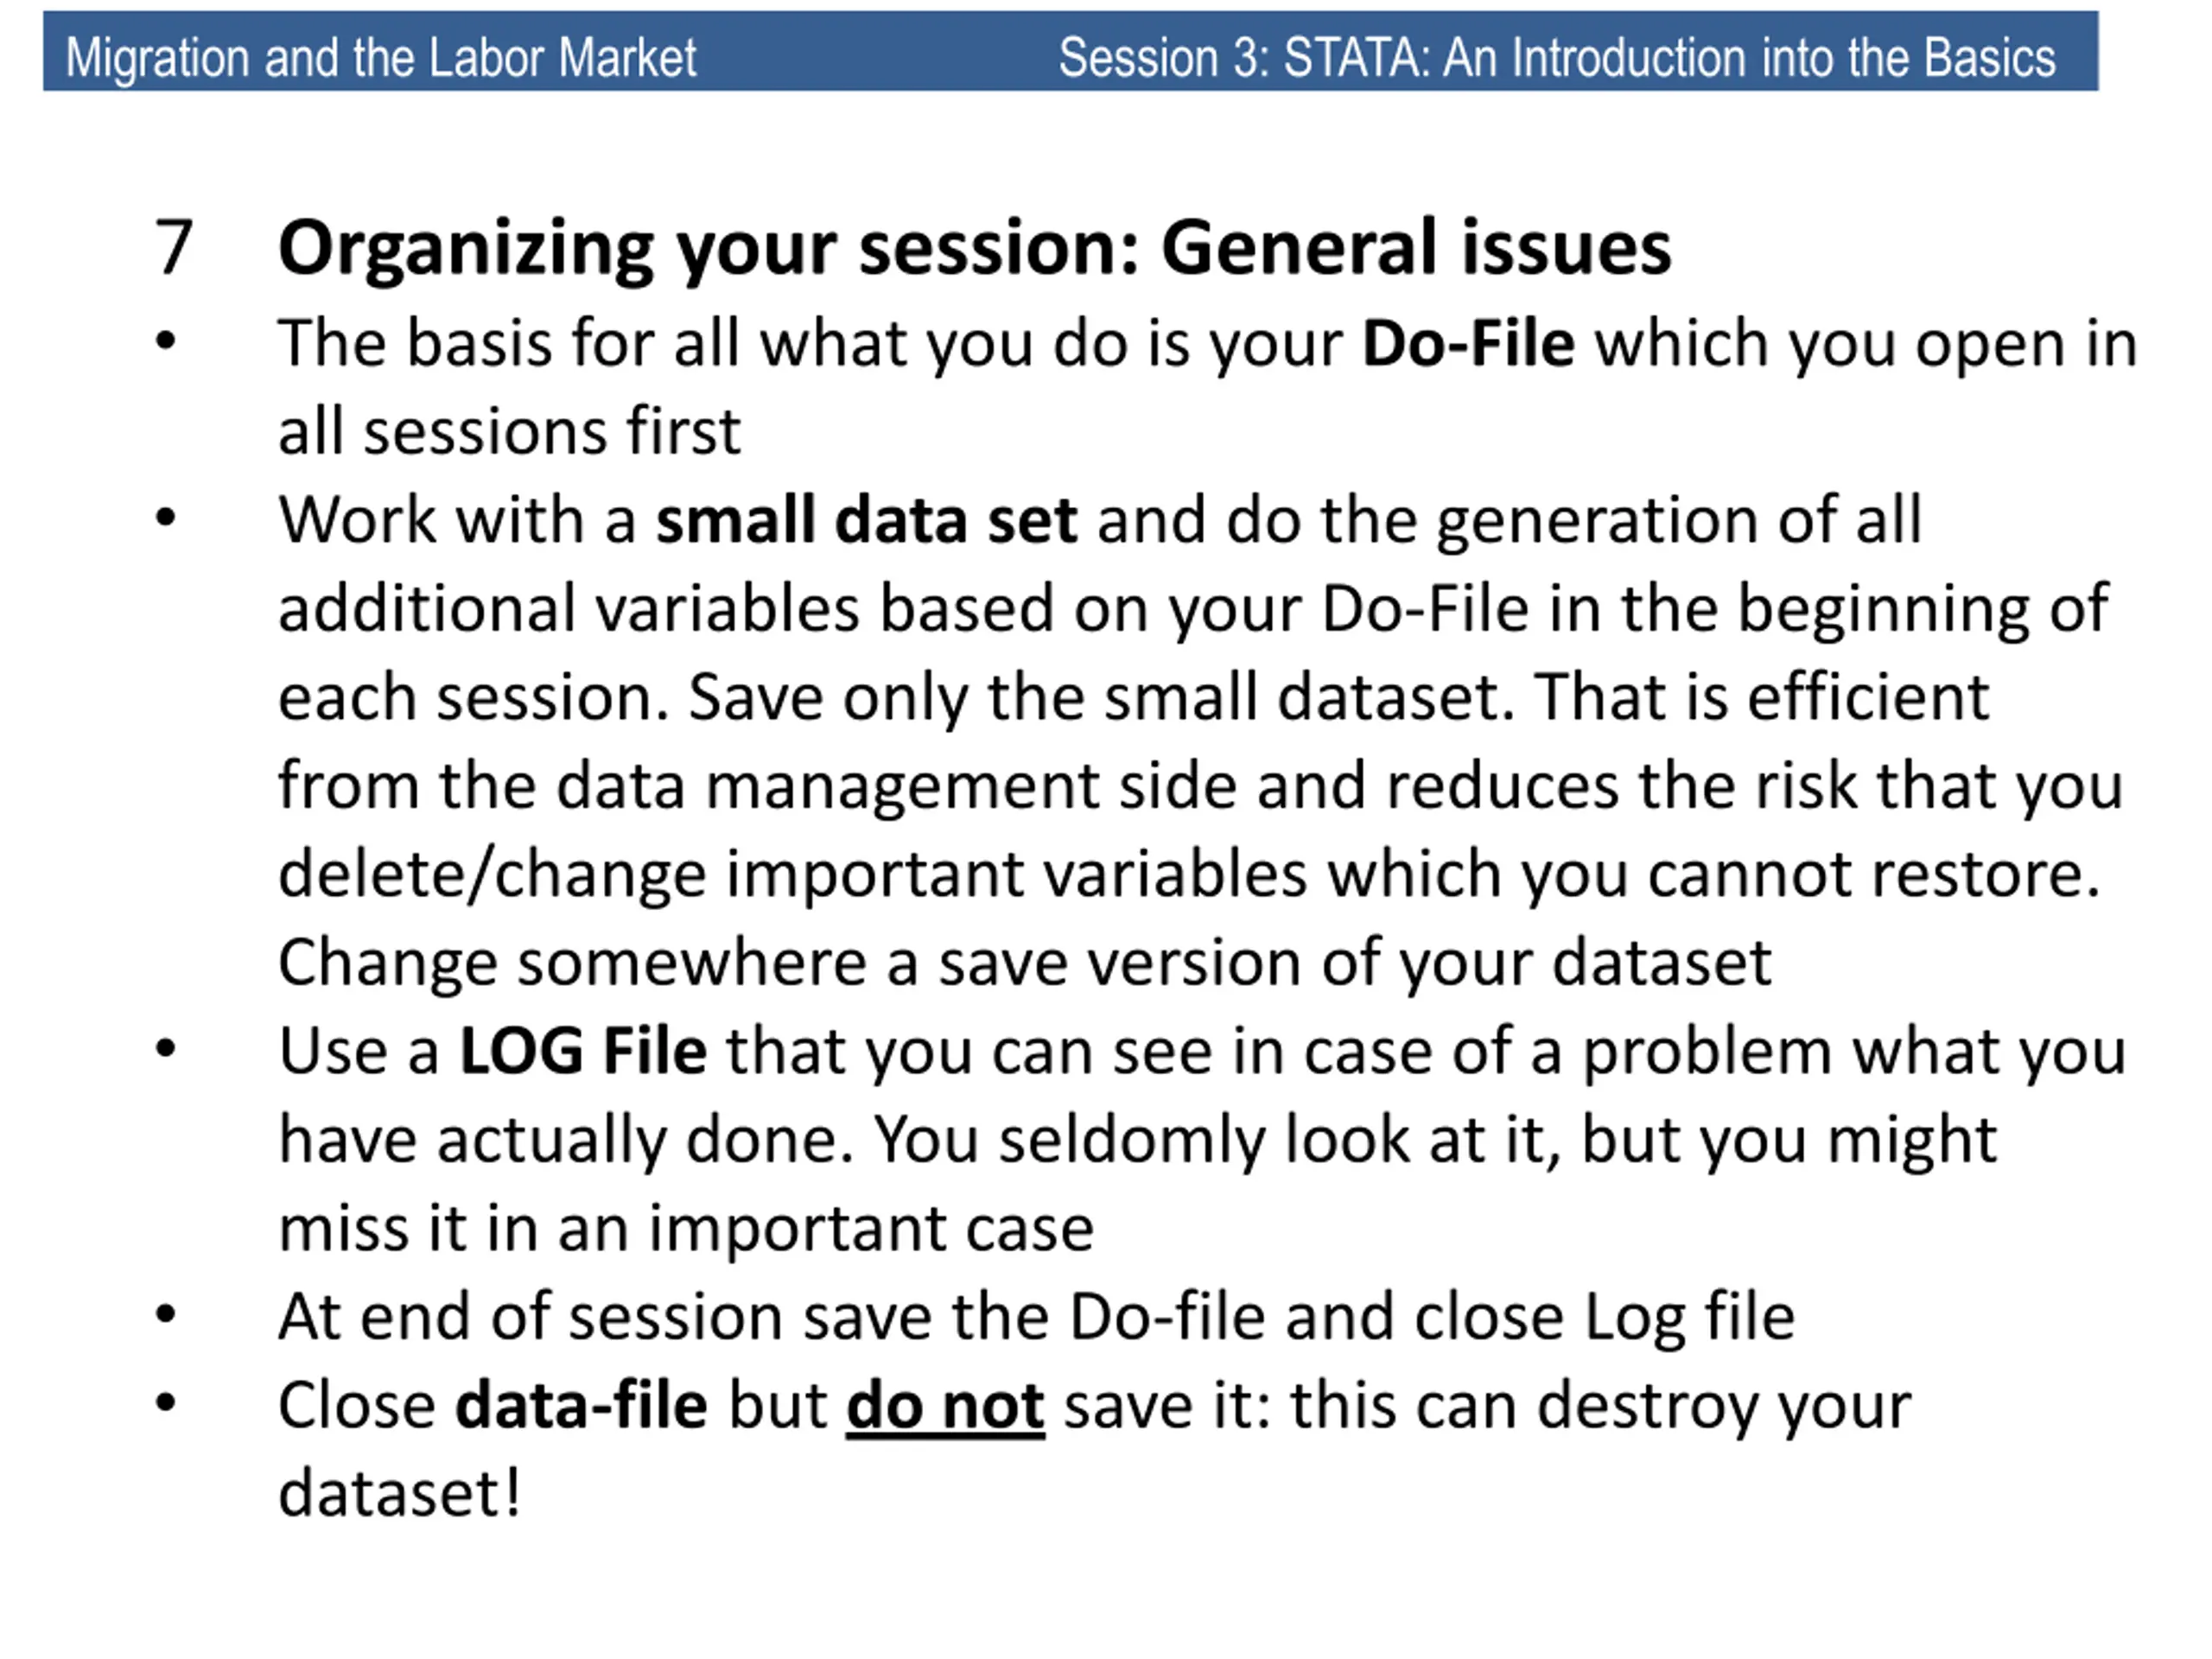The height and width of the screenshot is (1659, 2212).
Task: Click the heading 'Organizing your session: General issues'
Action: (x=974, y=249)
